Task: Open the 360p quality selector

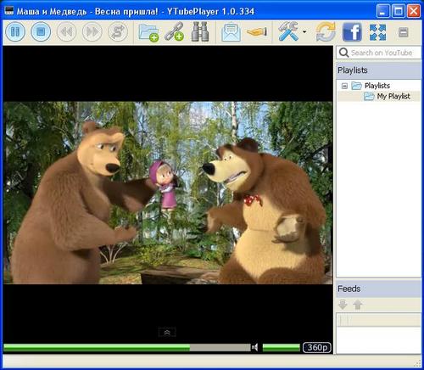Action: click(x=317, y=347)
